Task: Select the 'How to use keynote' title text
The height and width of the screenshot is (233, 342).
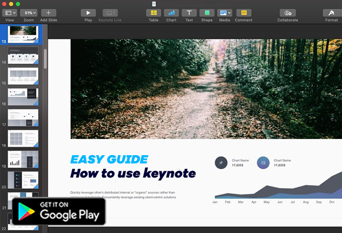Action: pyautogui.click(x=133, y=174)
